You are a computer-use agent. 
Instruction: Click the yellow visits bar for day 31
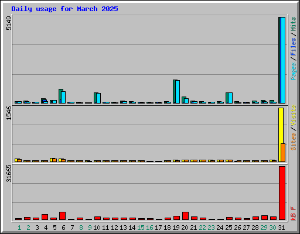coord(281,135)
